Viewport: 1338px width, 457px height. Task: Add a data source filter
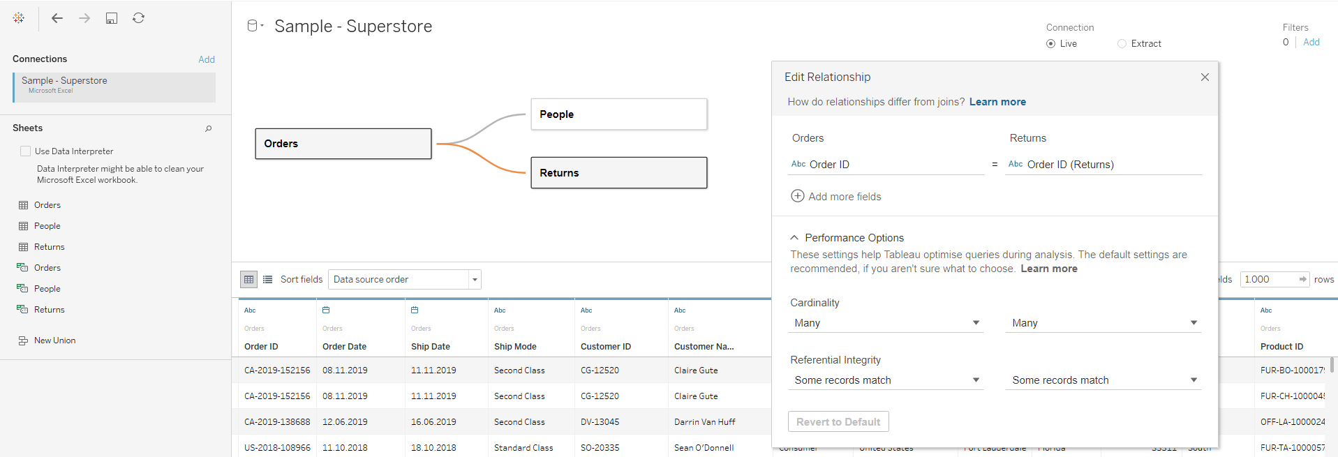click(x=1311, y=43)
